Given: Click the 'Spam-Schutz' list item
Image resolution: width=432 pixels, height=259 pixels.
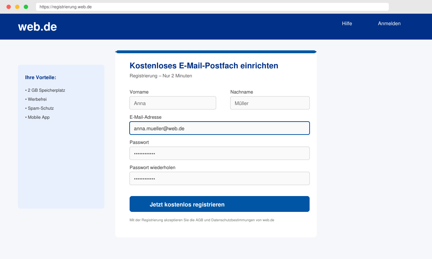Looking at the screenshot, I should pyautogui.click(x=39, y=108).
